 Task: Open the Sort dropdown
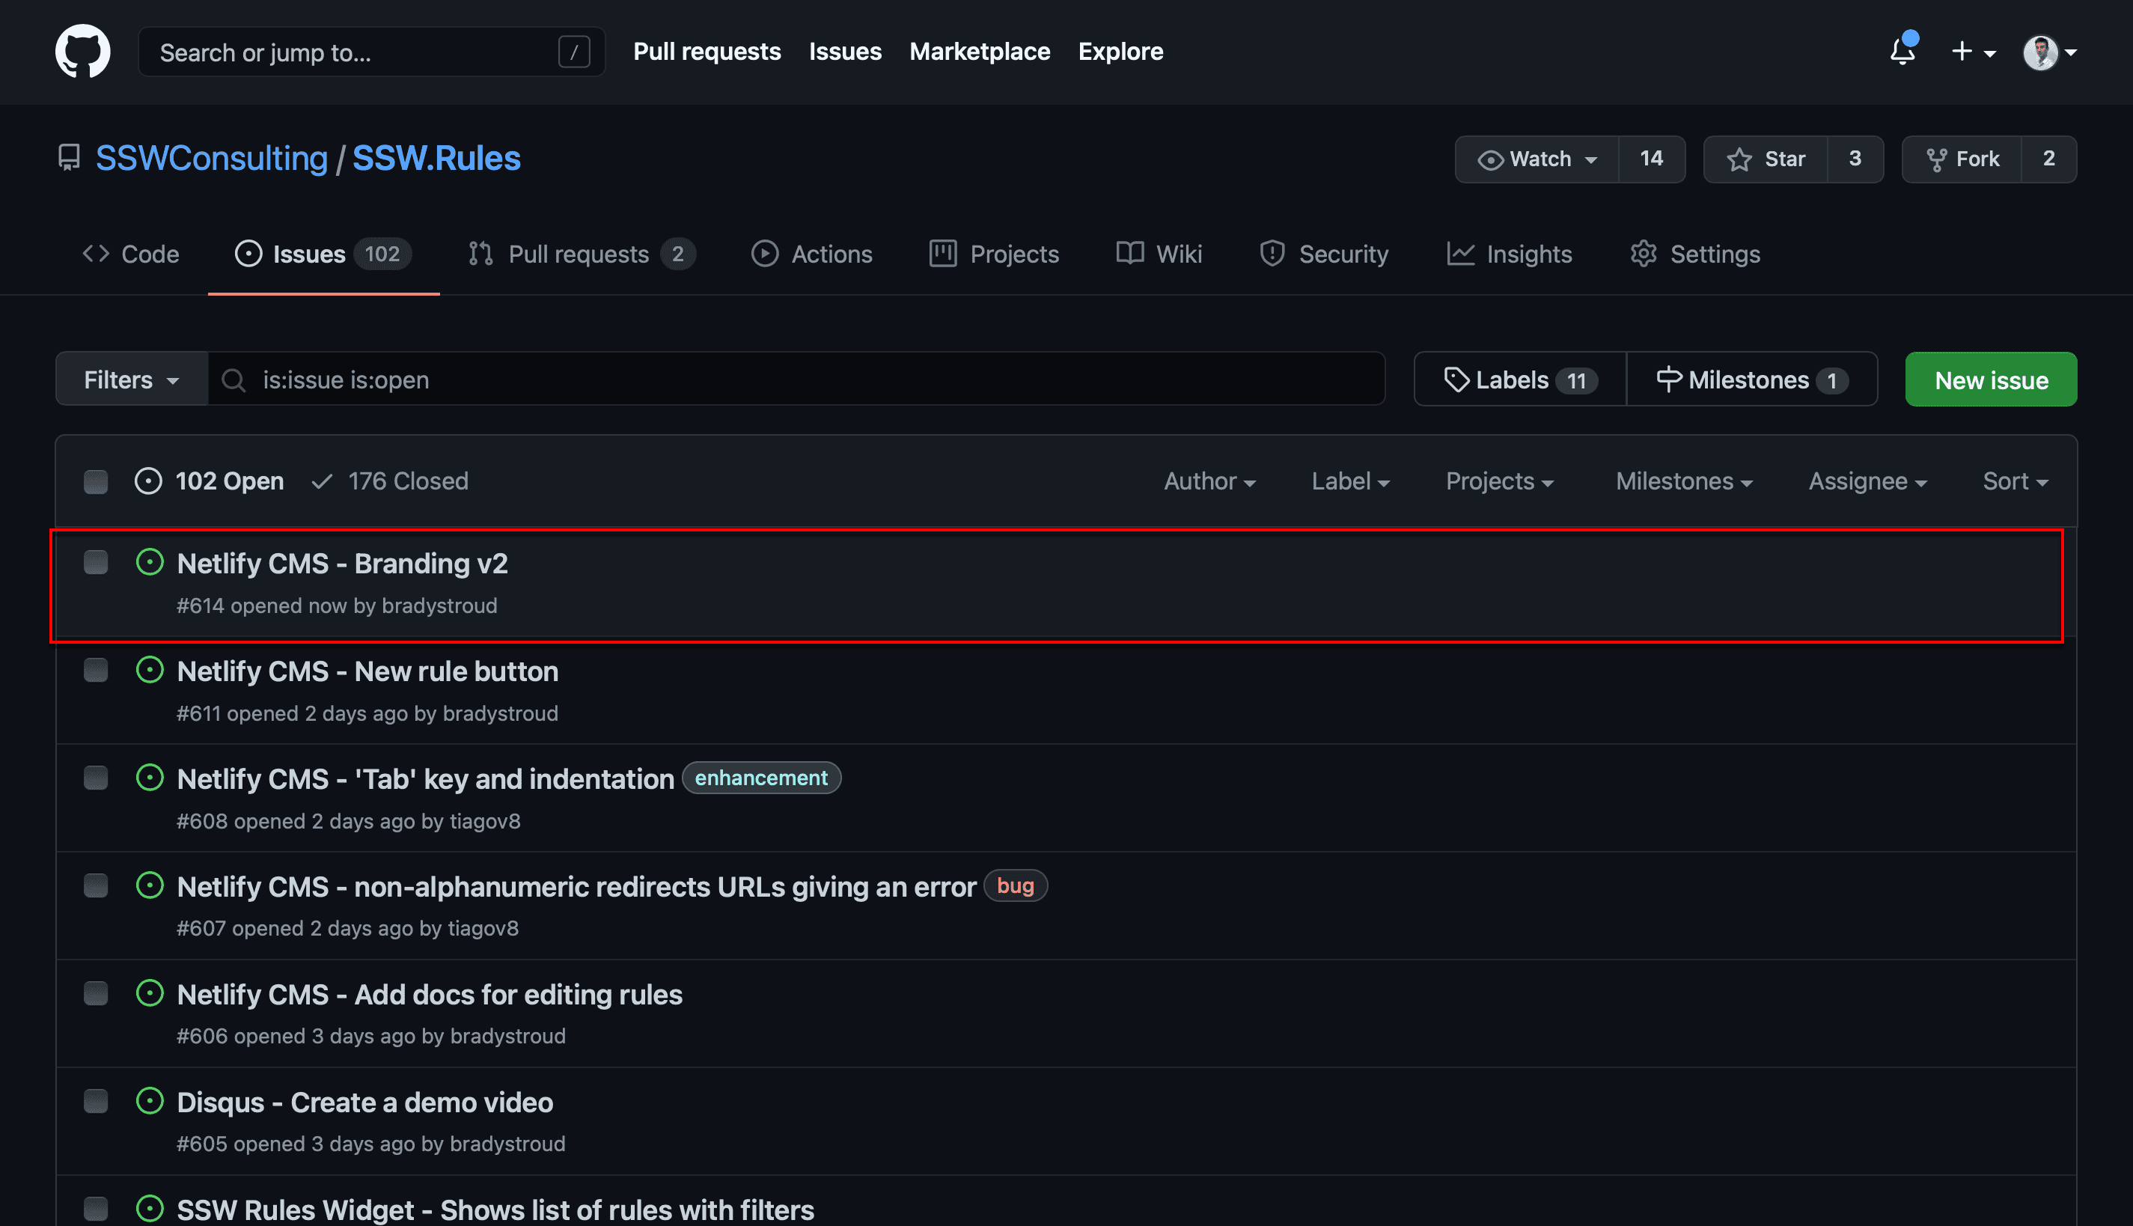(x=2014, y=482)
